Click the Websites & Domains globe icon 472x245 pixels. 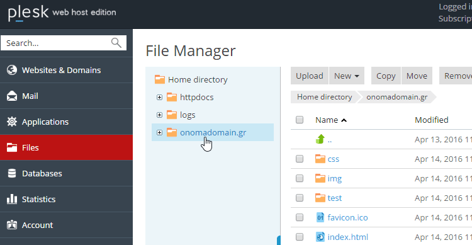tap(12, 70)
